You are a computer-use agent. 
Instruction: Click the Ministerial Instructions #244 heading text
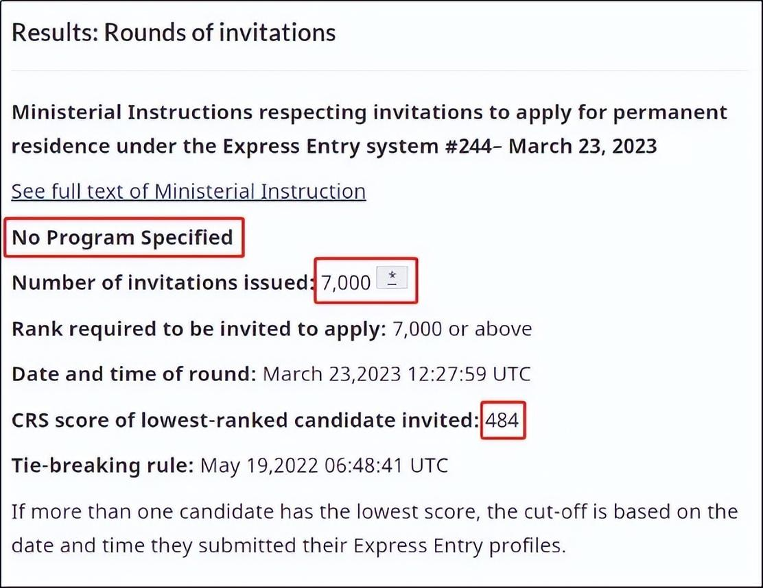[x=369, y=129]
